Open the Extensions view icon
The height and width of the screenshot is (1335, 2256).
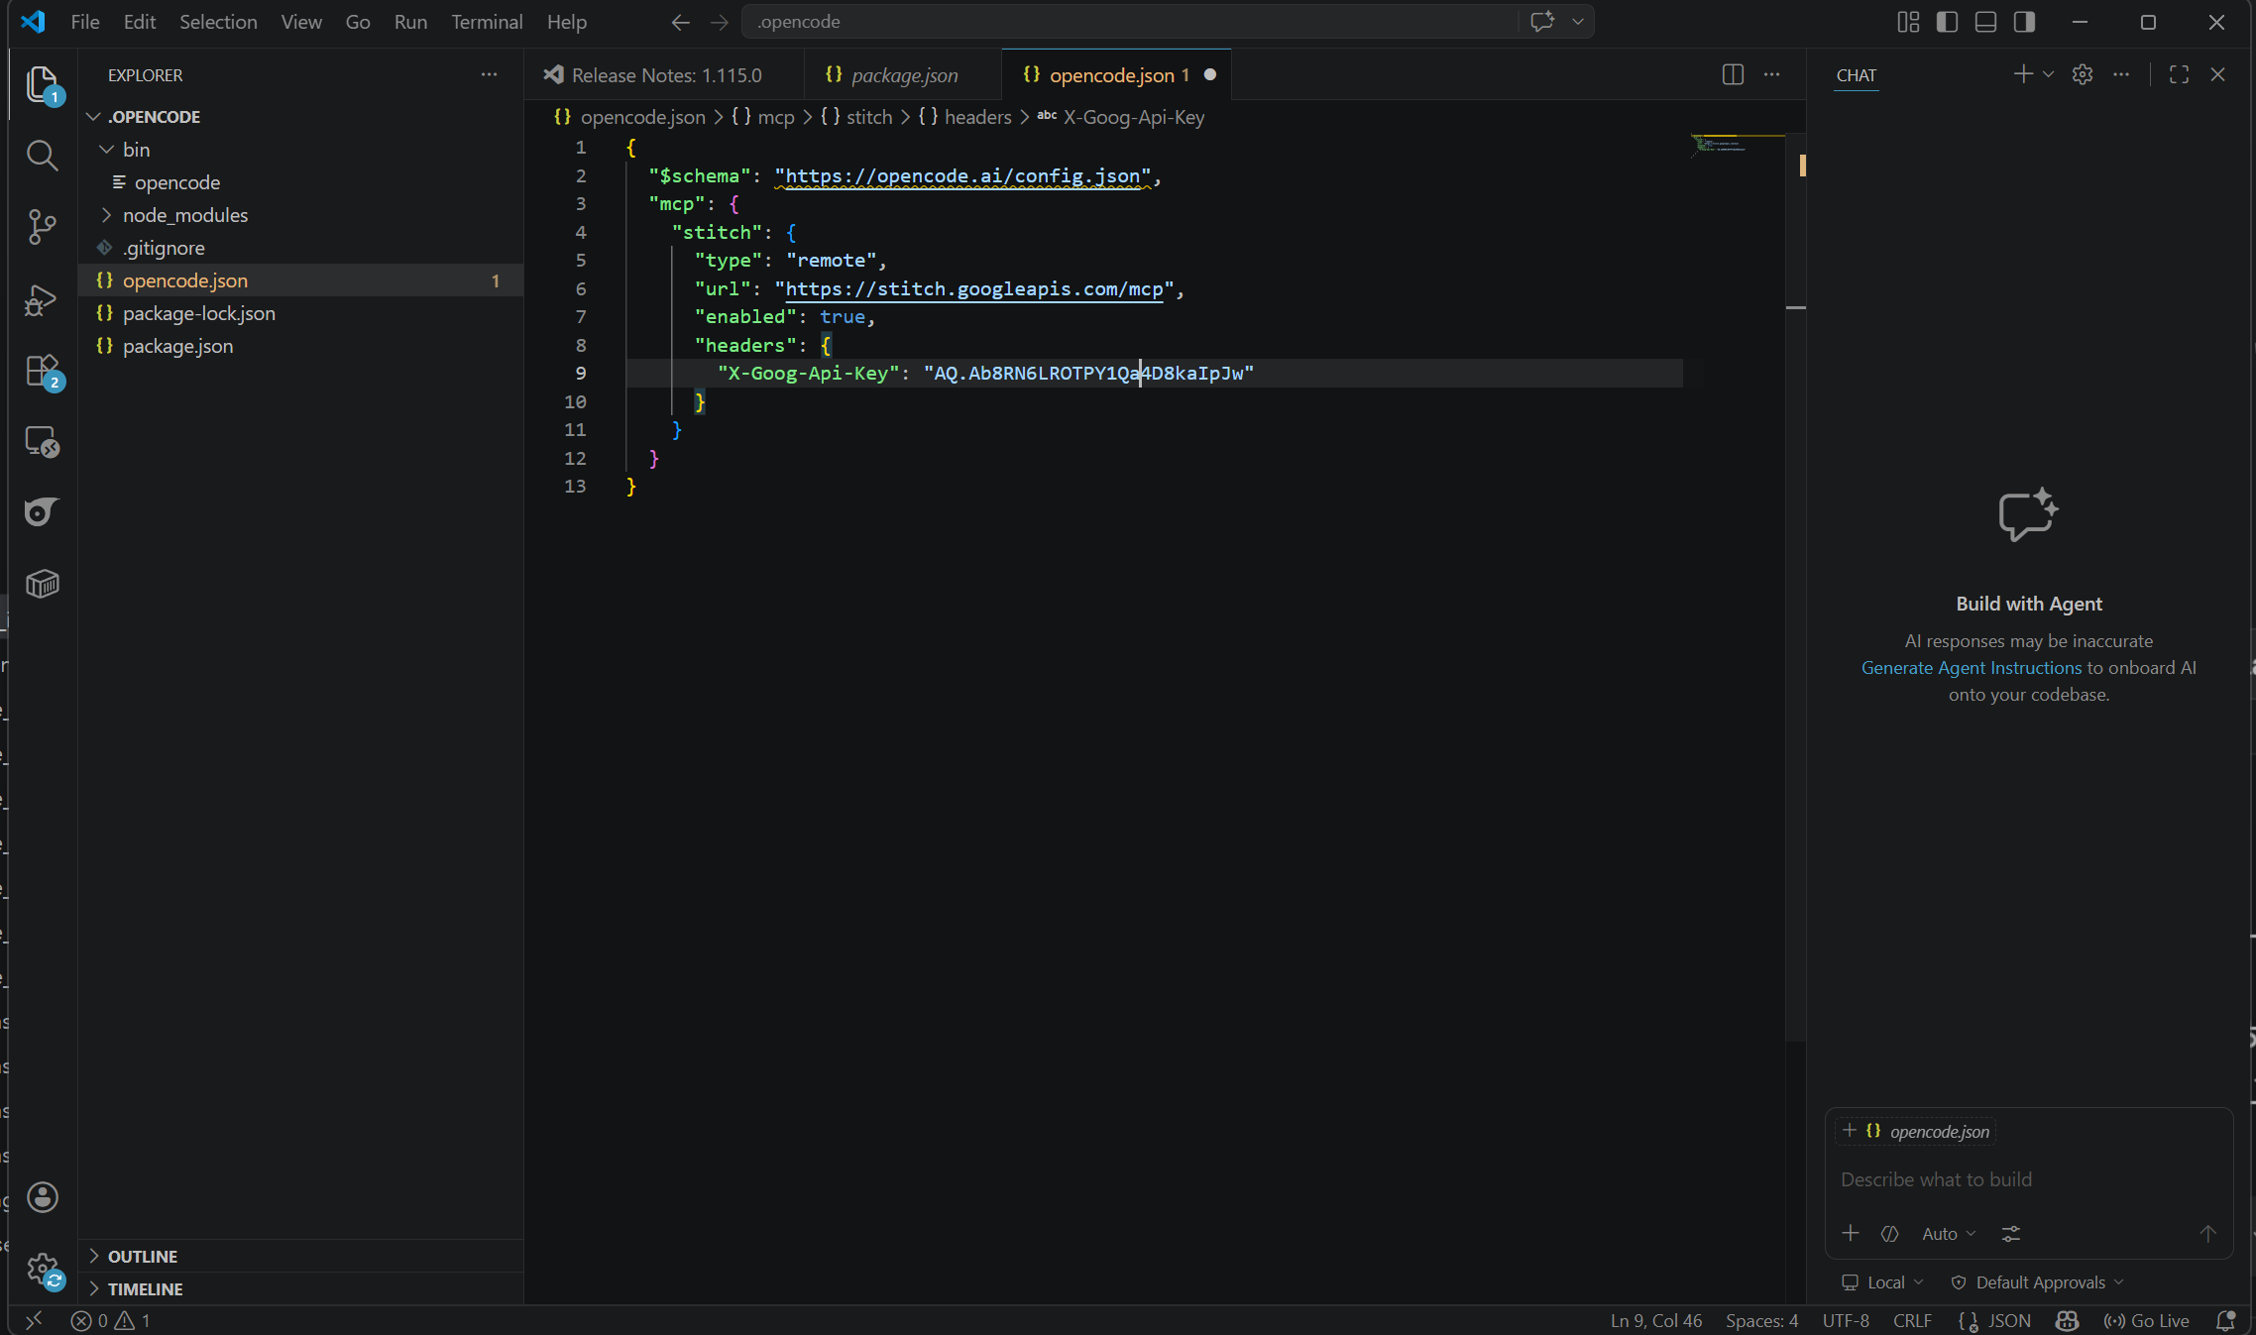[42, 371]
